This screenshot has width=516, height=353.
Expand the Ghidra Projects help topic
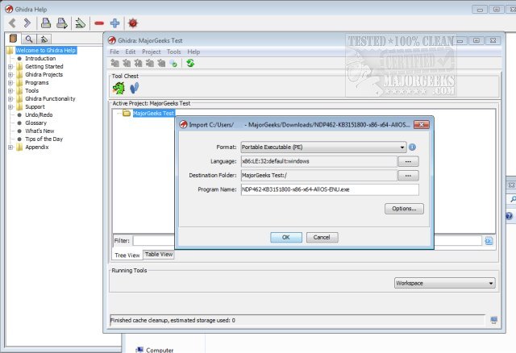pyautogui.click(x=10, y=75)
